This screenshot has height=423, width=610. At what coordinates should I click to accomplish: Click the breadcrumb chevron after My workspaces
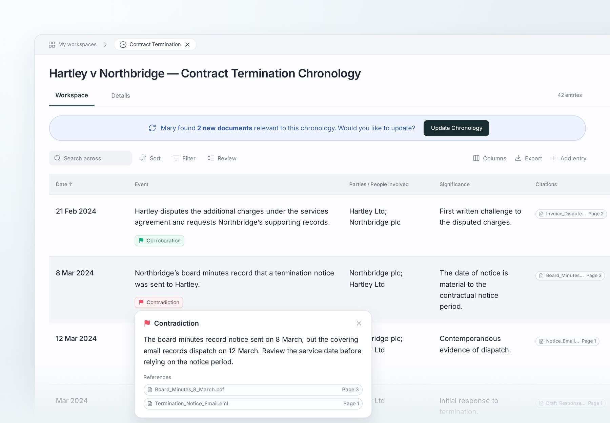[105, 45]
